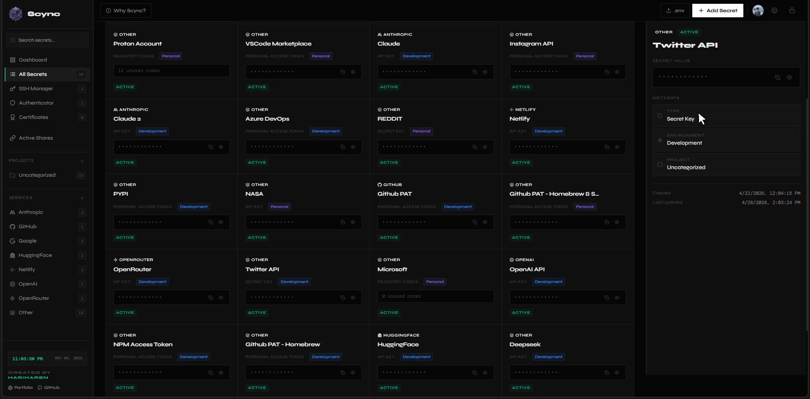Click the Add Secret button
Image resolution: width=810 pixels, height=399 pixels.
(x=718, y=11)
